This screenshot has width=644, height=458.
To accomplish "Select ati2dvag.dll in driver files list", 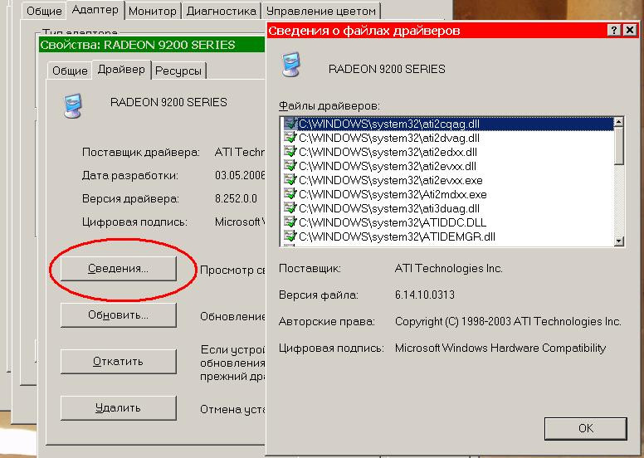I will pos(447,138).
